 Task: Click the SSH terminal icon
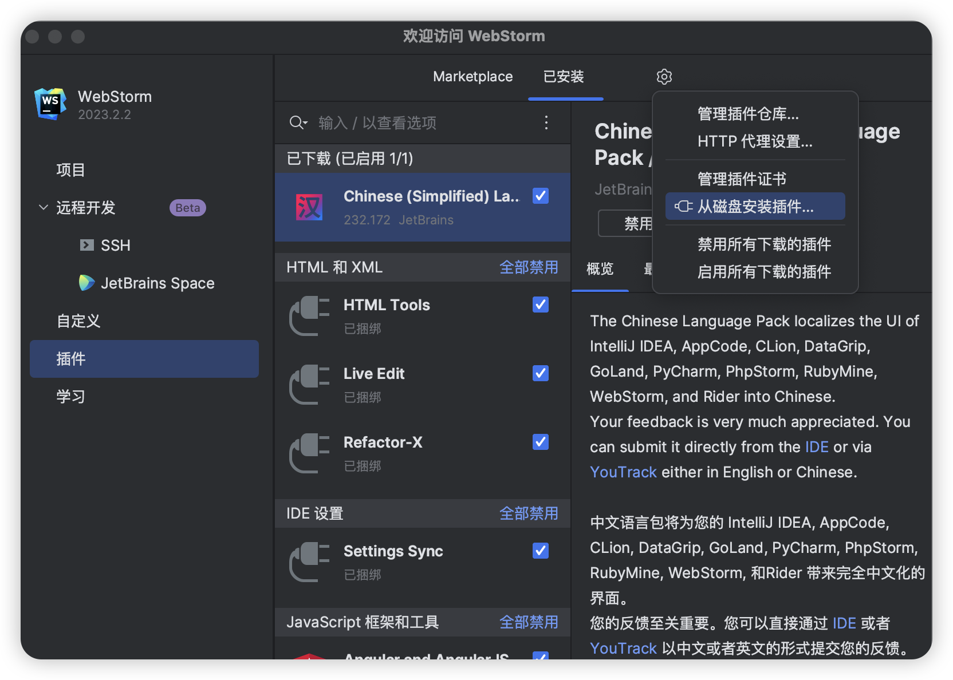86,246
